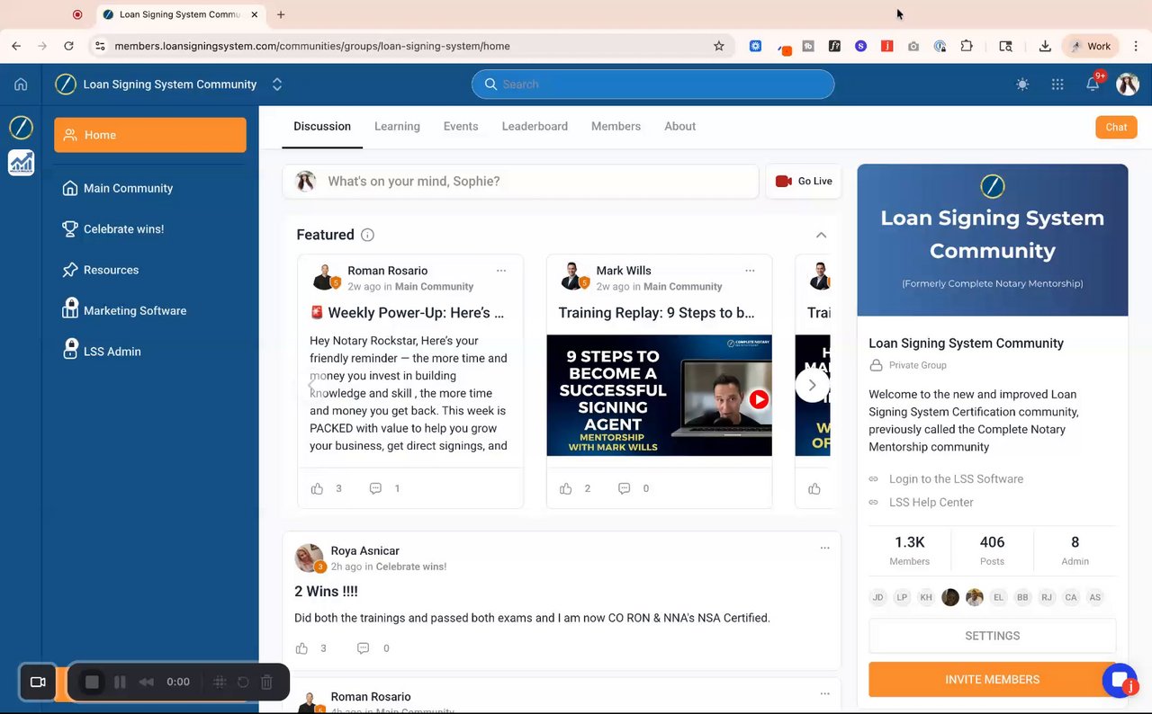The width and height of the screenshot is (1152, 714).
Task: Open the notifications bell
Action: click(x=1093, y=85)
